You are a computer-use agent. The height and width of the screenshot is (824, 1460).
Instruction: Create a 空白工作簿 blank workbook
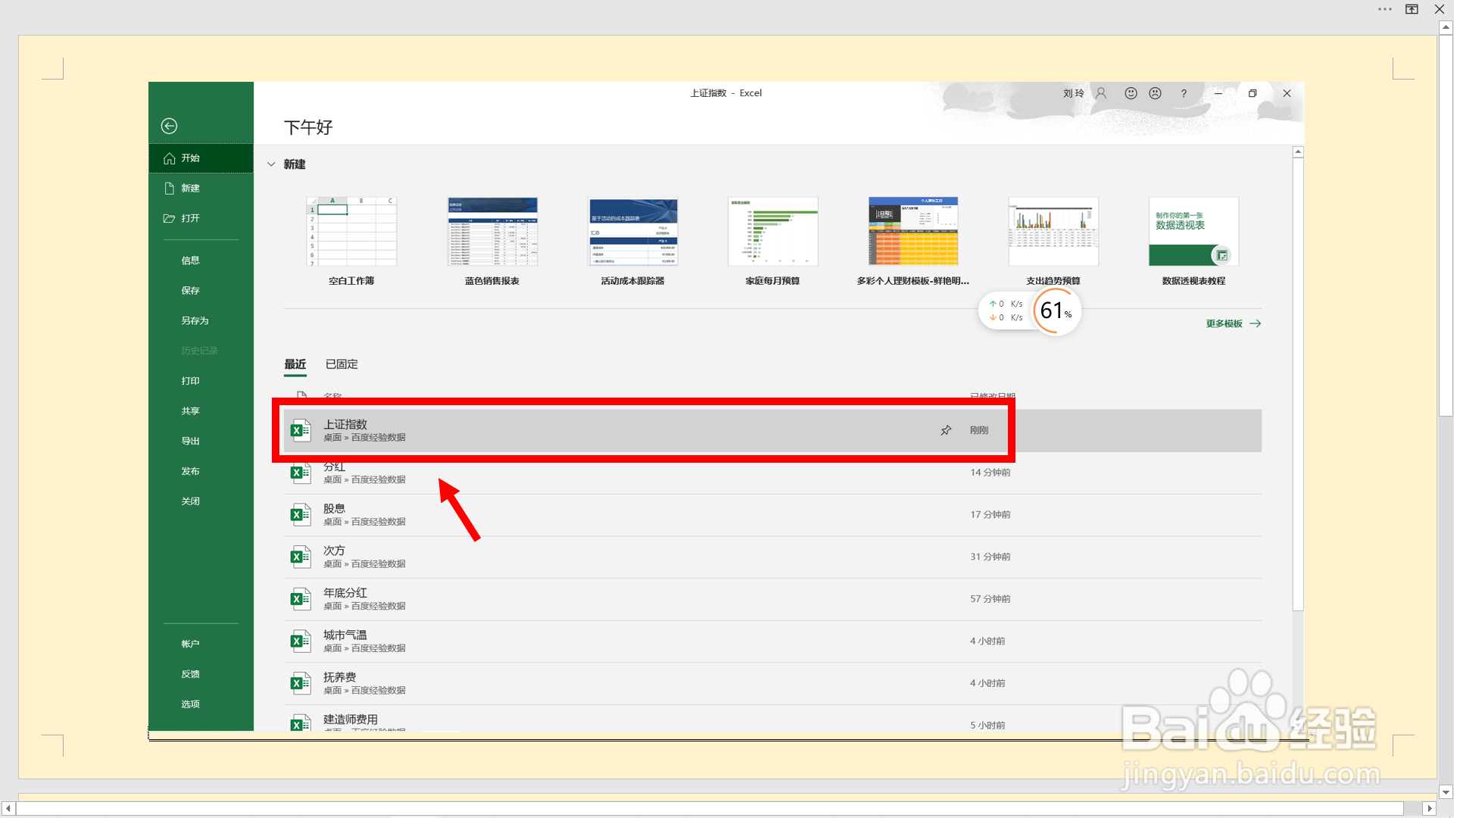tap(353, 244)
